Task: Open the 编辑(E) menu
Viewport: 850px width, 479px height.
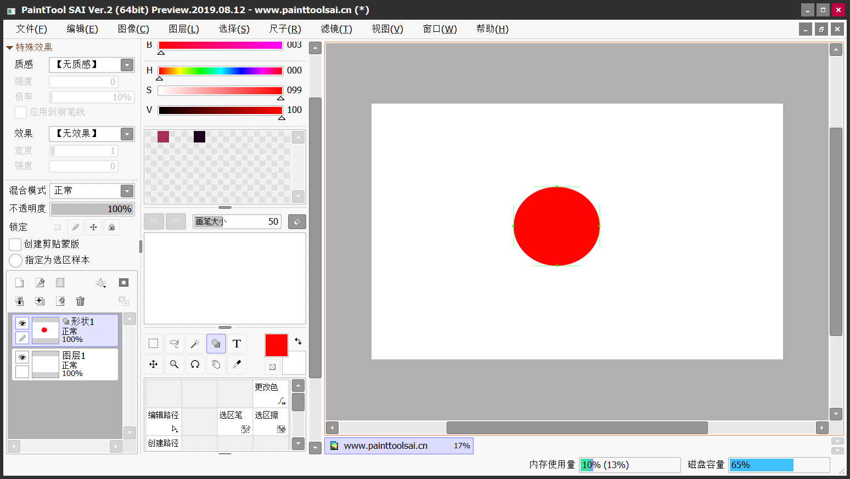Action: click(82, 29)
